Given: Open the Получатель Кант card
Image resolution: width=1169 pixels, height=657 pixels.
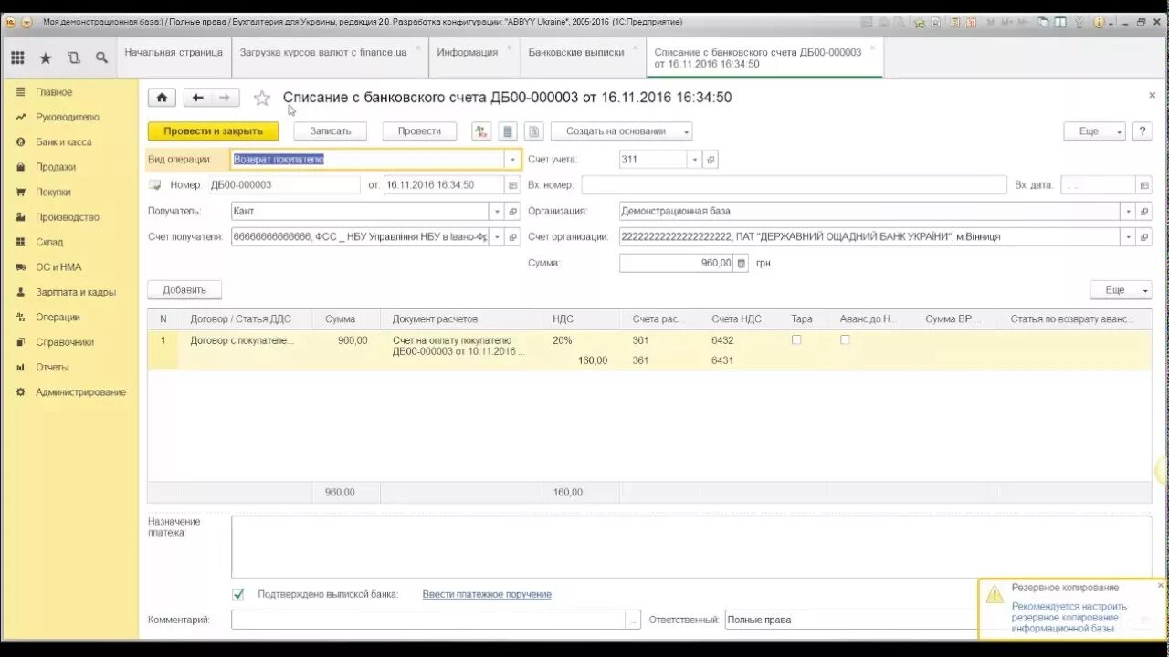Looking at the screenshot, I should [512, 211].
